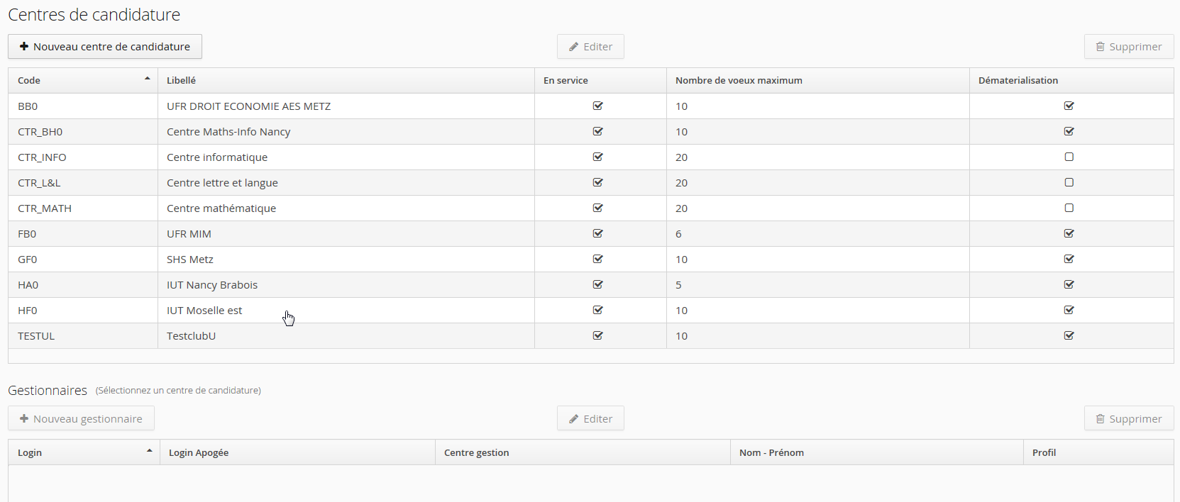Click the Centre gestion column header

pyautogui.click(x=476, y=453)
